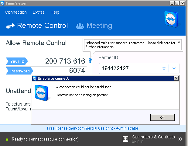Click the enhanced multi user support message
Image resolution: width=188 pixels, height=146 pixels.
coord(130,45)
